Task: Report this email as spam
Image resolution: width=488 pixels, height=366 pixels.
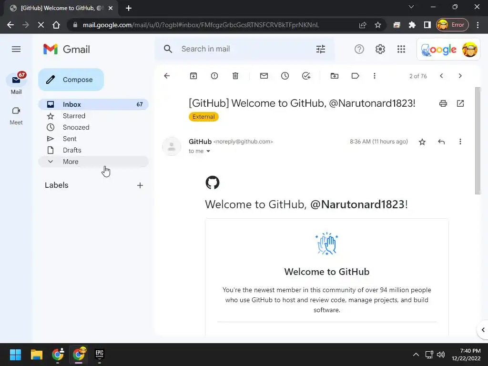Action: pyautogui.click(x=214, y=76)
